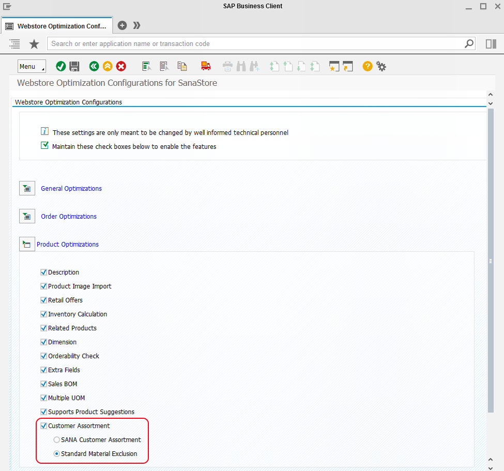Image resolution: width=504 pixels, height=471 pixels.
Task: Click the red transport truck icon
Action: tap(206, 66)
